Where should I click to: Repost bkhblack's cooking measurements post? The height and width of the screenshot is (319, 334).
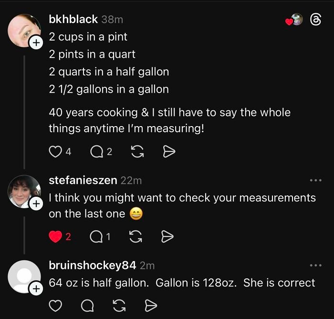click(137, 151)
